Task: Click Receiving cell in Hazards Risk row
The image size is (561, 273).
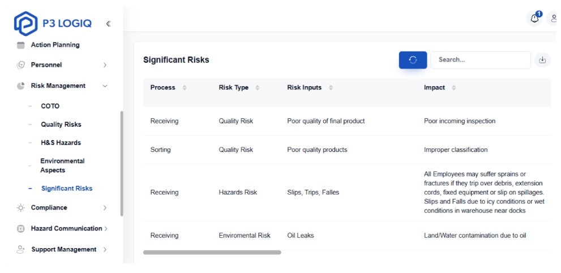Action: tap(164, 193)
